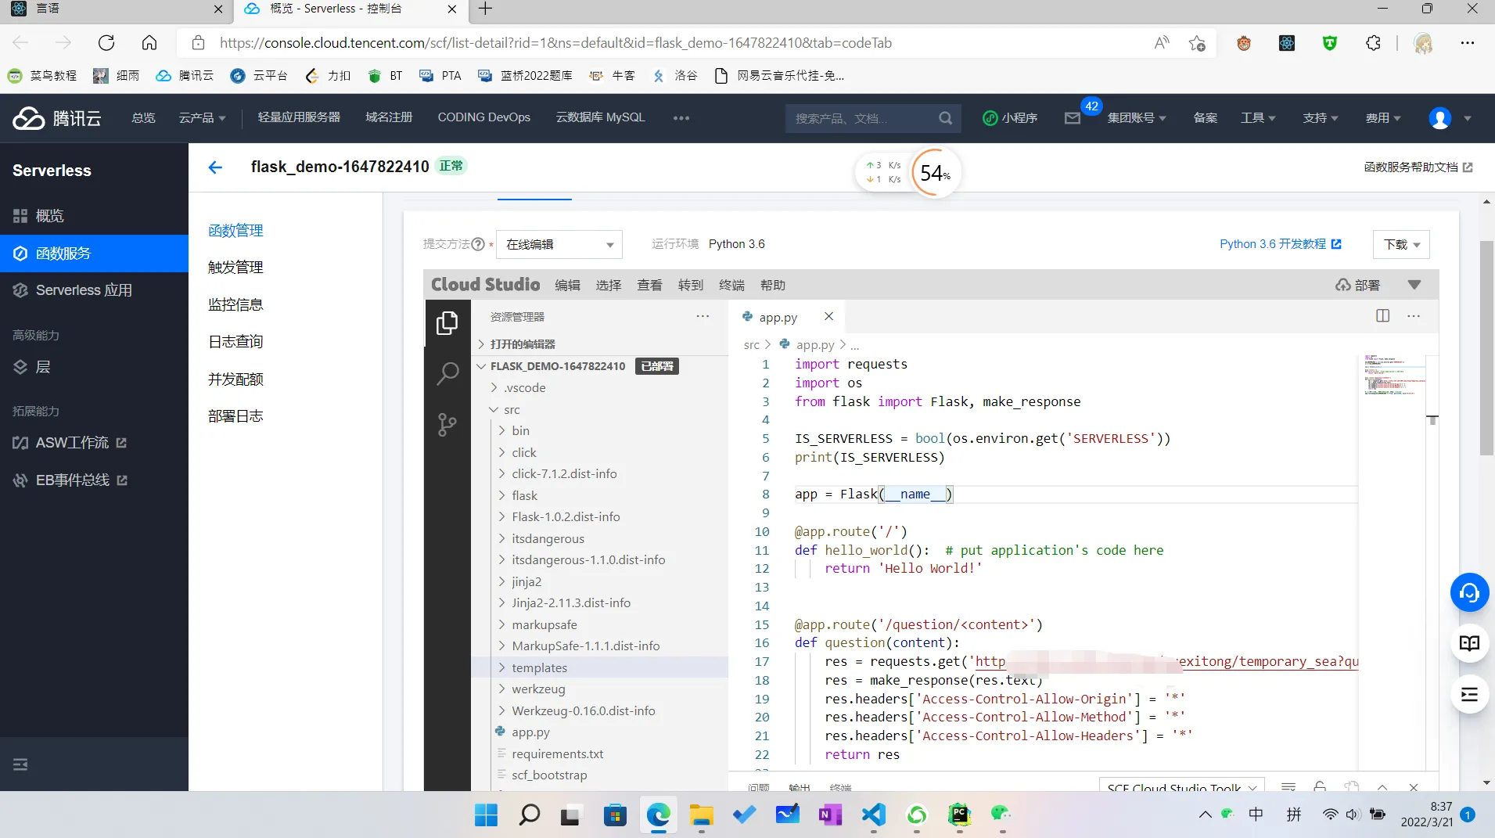Open File Explorer from taskbar
This screenshot has width=1495, height=838.
click(x=701, y=815)
